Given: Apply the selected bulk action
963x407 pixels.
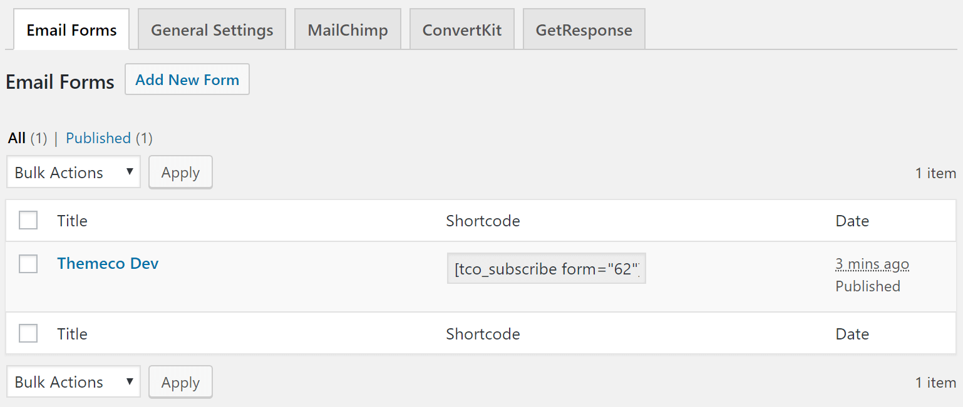Looking at the screenshot, I should [x=180, y=172].
